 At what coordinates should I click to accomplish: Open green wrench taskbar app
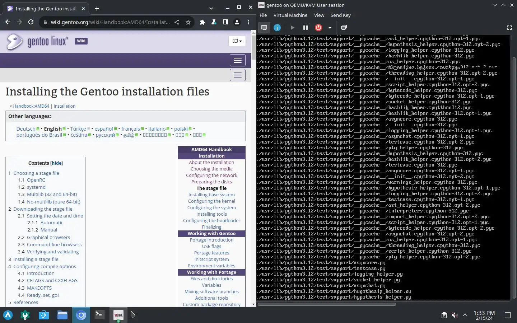pyautogui.click(x=25, y=315)
